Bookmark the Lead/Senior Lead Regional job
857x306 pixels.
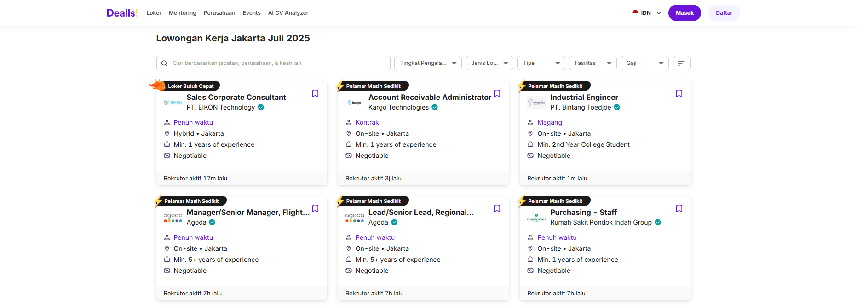click(x=497, y=208)
